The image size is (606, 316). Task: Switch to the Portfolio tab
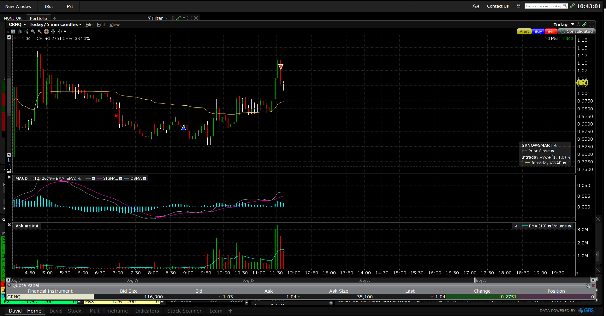(x=39, y=18)
